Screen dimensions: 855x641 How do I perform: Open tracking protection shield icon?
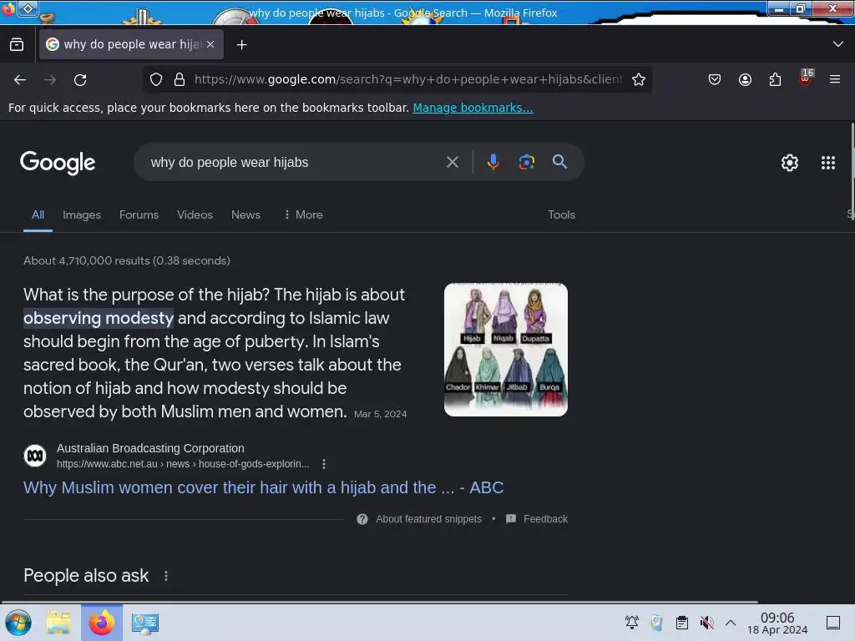(156, 79)
